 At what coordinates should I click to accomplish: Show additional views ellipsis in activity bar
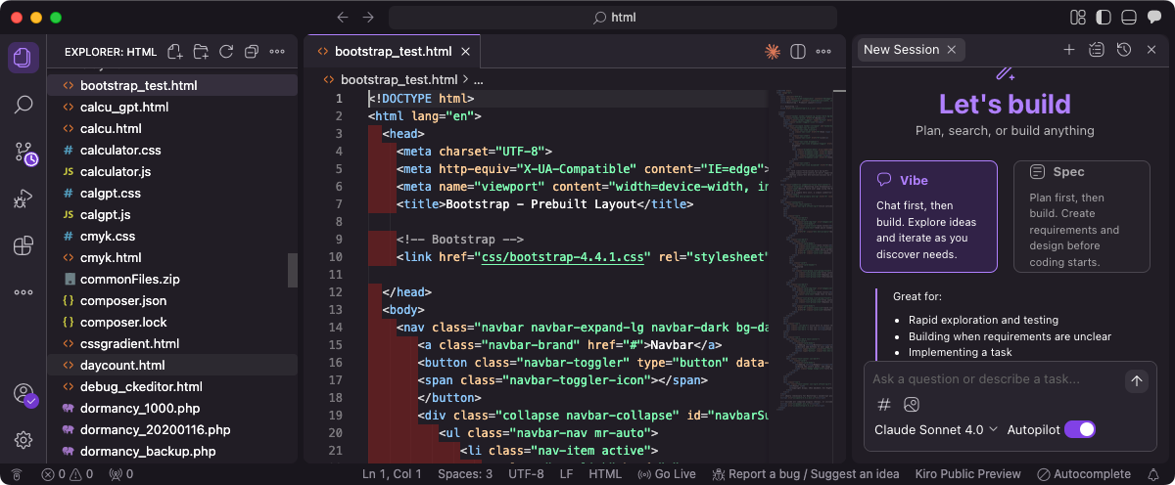(x=23, y=291)
